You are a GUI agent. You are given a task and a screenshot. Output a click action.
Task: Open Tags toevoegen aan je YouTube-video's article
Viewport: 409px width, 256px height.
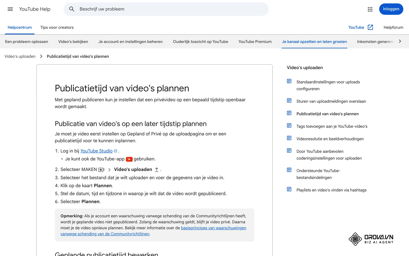pos(332,126)
